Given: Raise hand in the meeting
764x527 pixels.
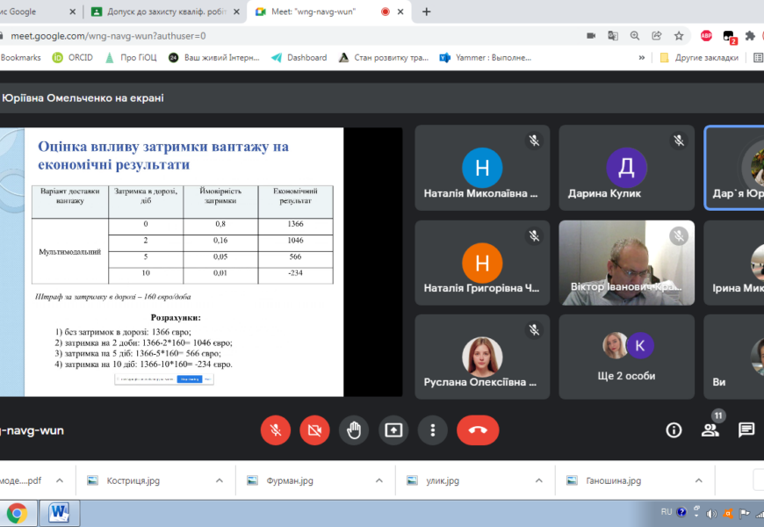Looking at the screenshot, I should 354,430.
